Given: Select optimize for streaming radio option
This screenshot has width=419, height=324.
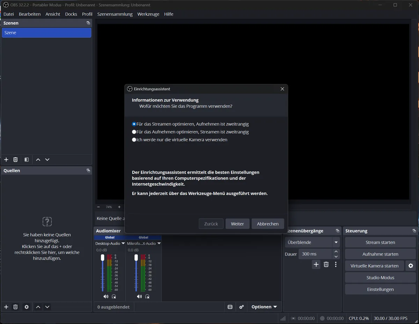Looking at the screenshot, I should pyautogui.click(x=134, y=124).
